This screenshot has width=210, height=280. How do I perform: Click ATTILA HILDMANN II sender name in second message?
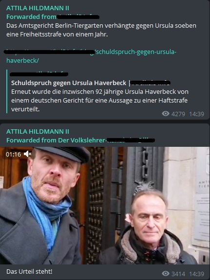38,132
